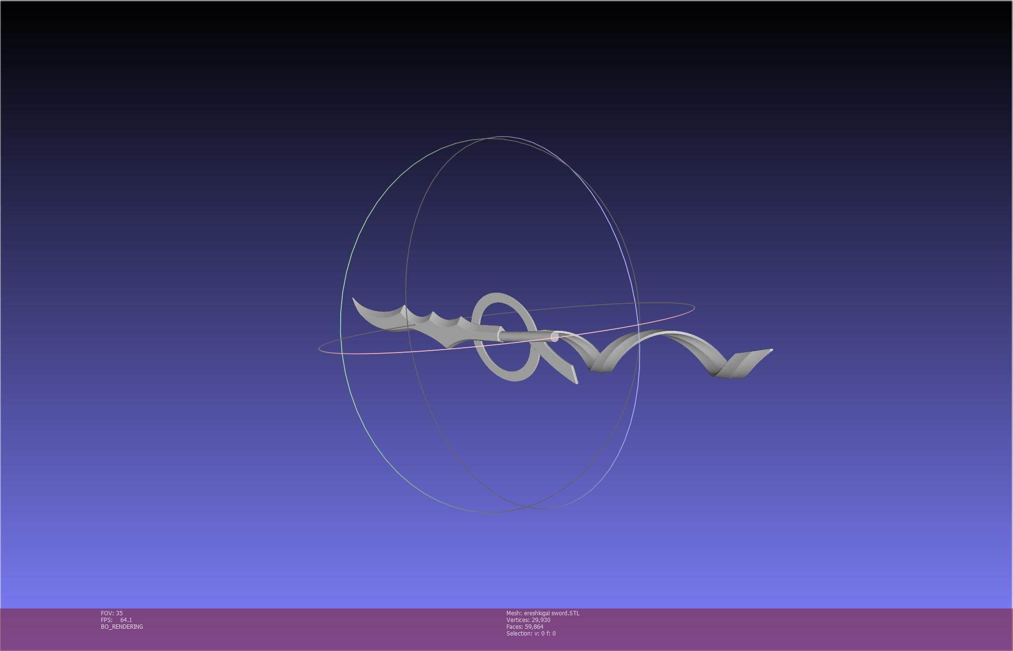Image resolution: width=1013 pixels, height=651 pixels.
Task: Click the Vertices: 29,930 text
Action: pos(528,620)
